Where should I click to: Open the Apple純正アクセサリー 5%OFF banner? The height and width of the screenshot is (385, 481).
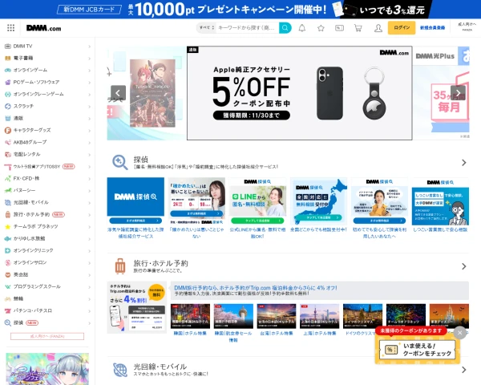(299, 93)
